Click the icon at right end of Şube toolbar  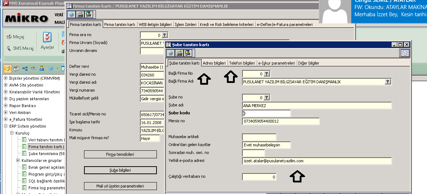coord(405,53)
